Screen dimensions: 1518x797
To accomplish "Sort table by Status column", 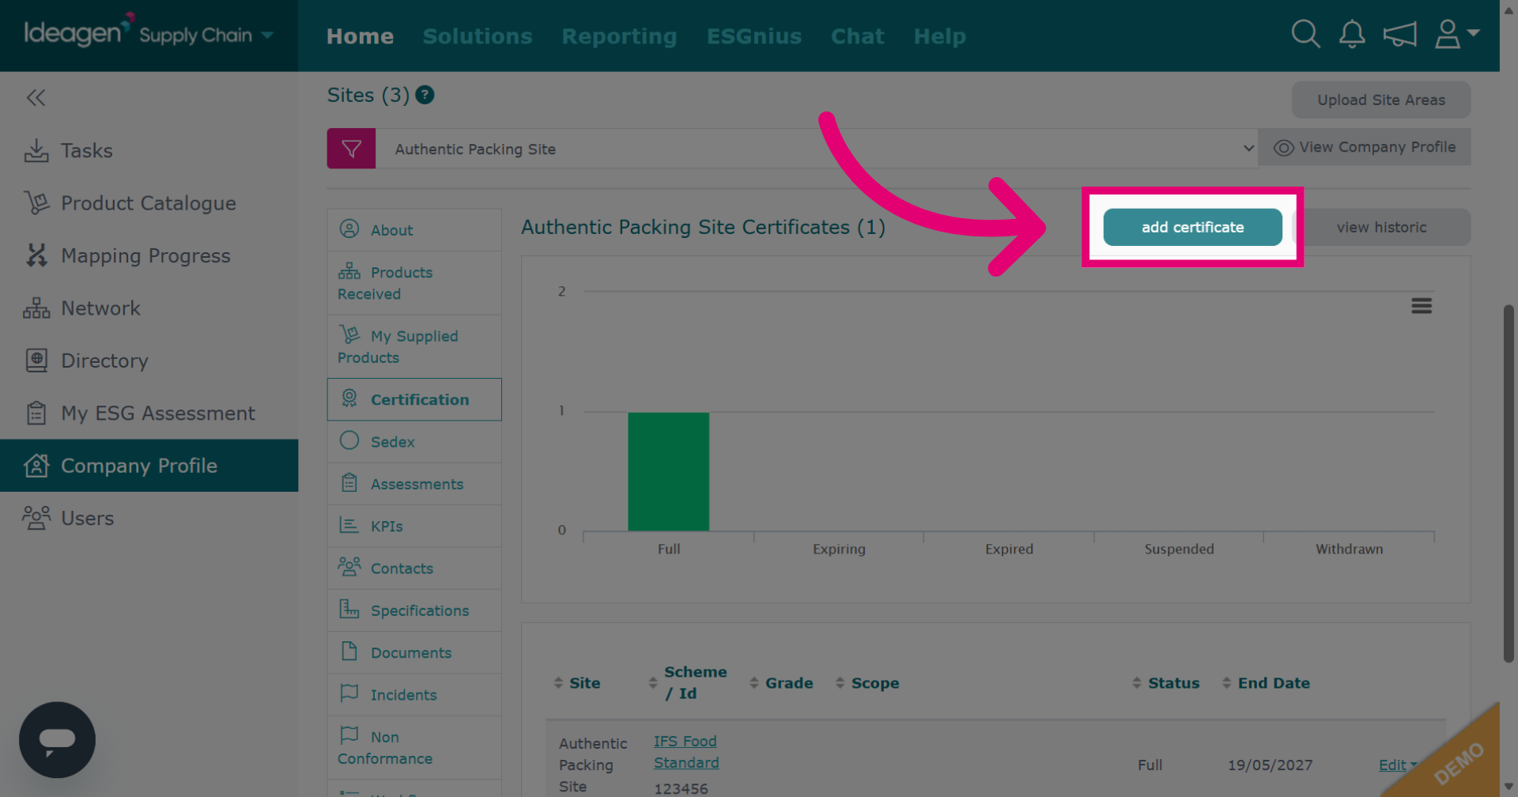I will (1165, 683).
